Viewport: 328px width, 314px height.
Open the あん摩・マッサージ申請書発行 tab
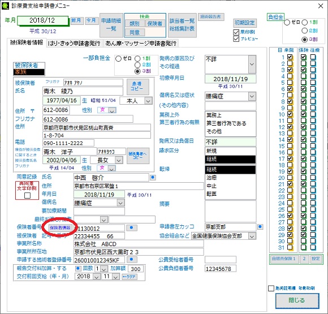141,44
